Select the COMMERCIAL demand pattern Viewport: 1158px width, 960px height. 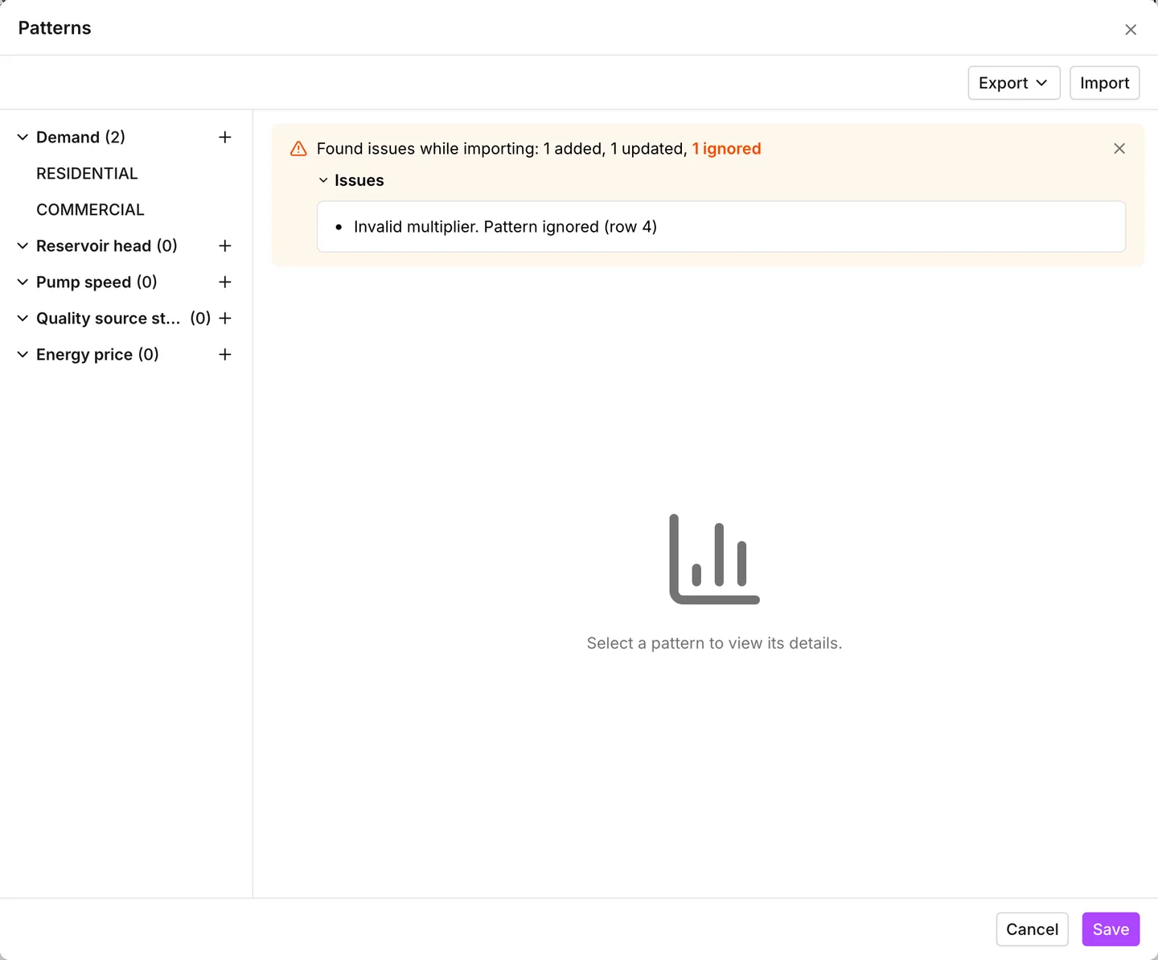[90, 210]
